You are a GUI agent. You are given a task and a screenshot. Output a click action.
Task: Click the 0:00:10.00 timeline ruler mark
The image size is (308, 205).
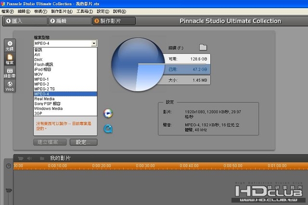(57, 166)
